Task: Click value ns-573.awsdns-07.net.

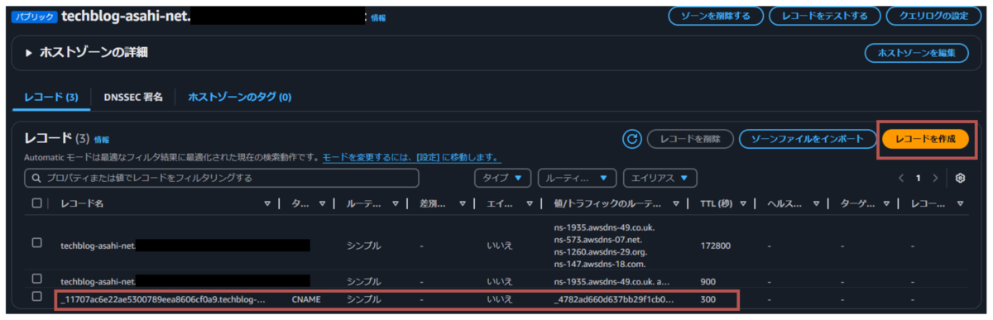Action: click(x=599, y=239)
